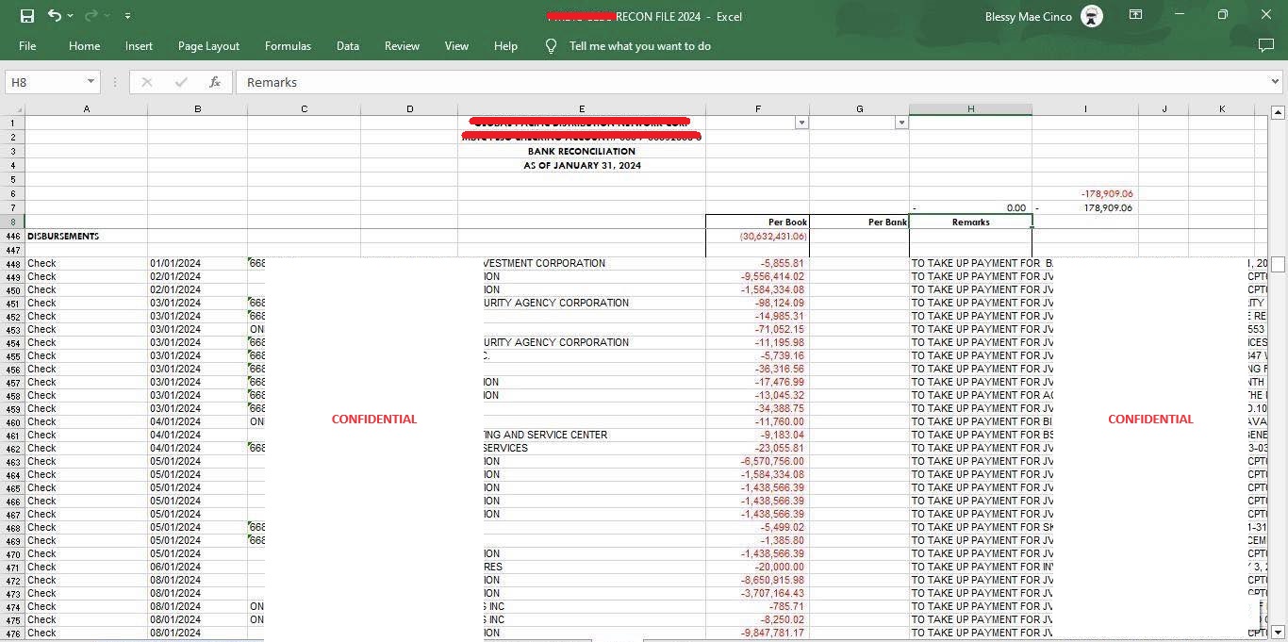Open the File menu
Screen dimensions: 1288x642
pyautogui.click(x=27, y=45)
